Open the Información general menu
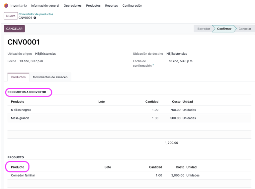 (x=45, y=6)
